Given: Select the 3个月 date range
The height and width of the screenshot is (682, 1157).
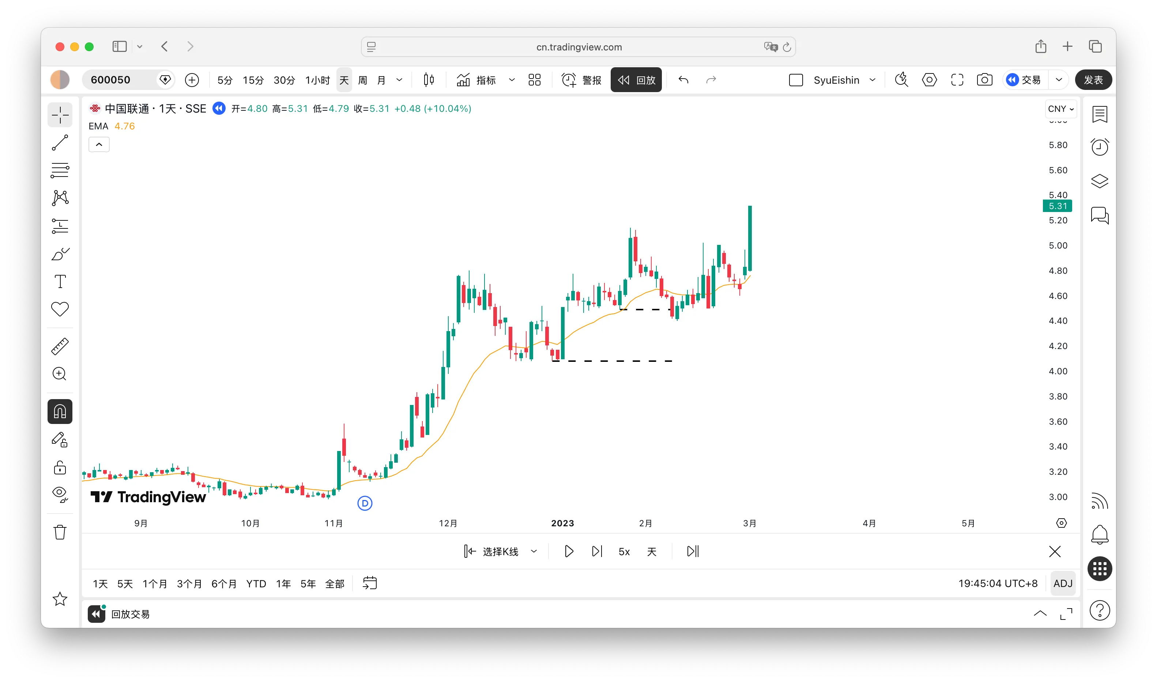Looking at the screenshot, I should (189, 584).
